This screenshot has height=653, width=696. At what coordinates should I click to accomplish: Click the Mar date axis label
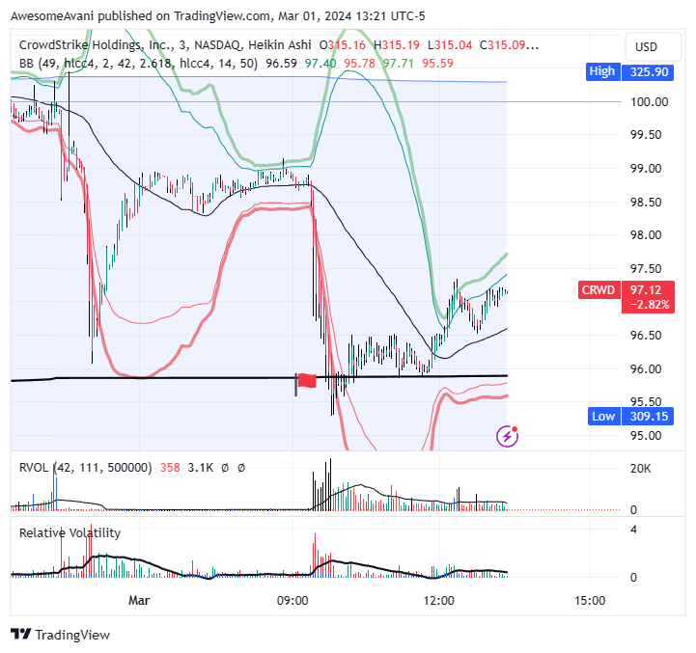139,601
